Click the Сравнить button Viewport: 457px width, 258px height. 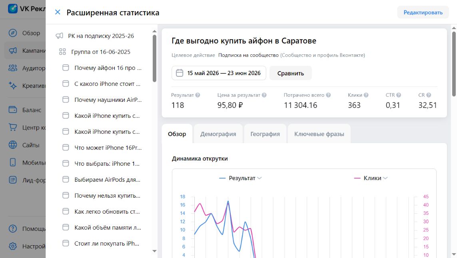[290, 73]
